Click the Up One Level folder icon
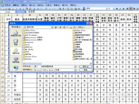 pyautogui.click(x=60, y=27)
